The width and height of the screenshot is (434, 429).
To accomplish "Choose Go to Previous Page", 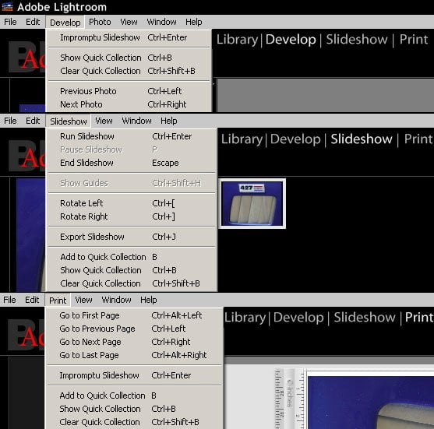I will click(x=134, y=329).
